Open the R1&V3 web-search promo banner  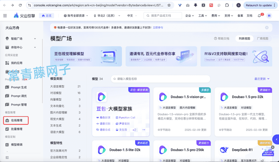coord(236,56)
